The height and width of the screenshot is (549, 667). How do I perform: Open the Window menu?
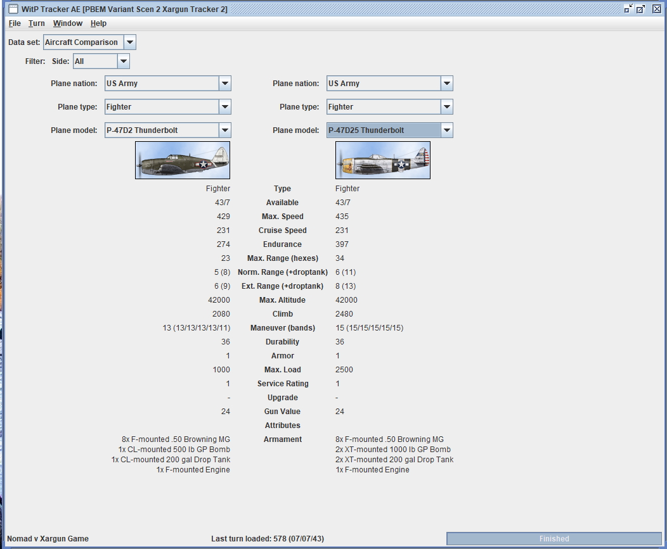pos(68,23)
